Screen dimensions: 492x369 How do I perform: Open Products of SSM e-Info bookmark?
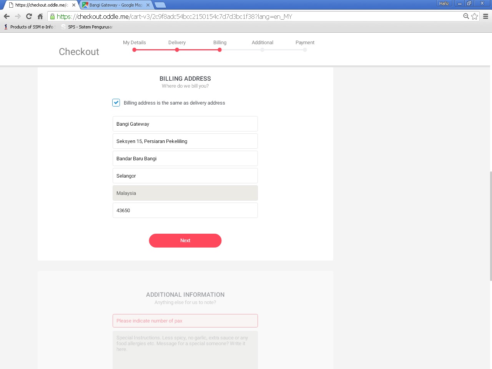[x=31, y=27]
